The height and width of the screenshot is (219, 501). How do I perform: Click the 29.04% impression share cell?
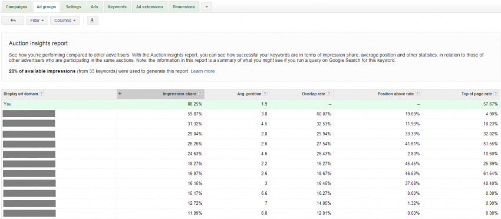195,134
